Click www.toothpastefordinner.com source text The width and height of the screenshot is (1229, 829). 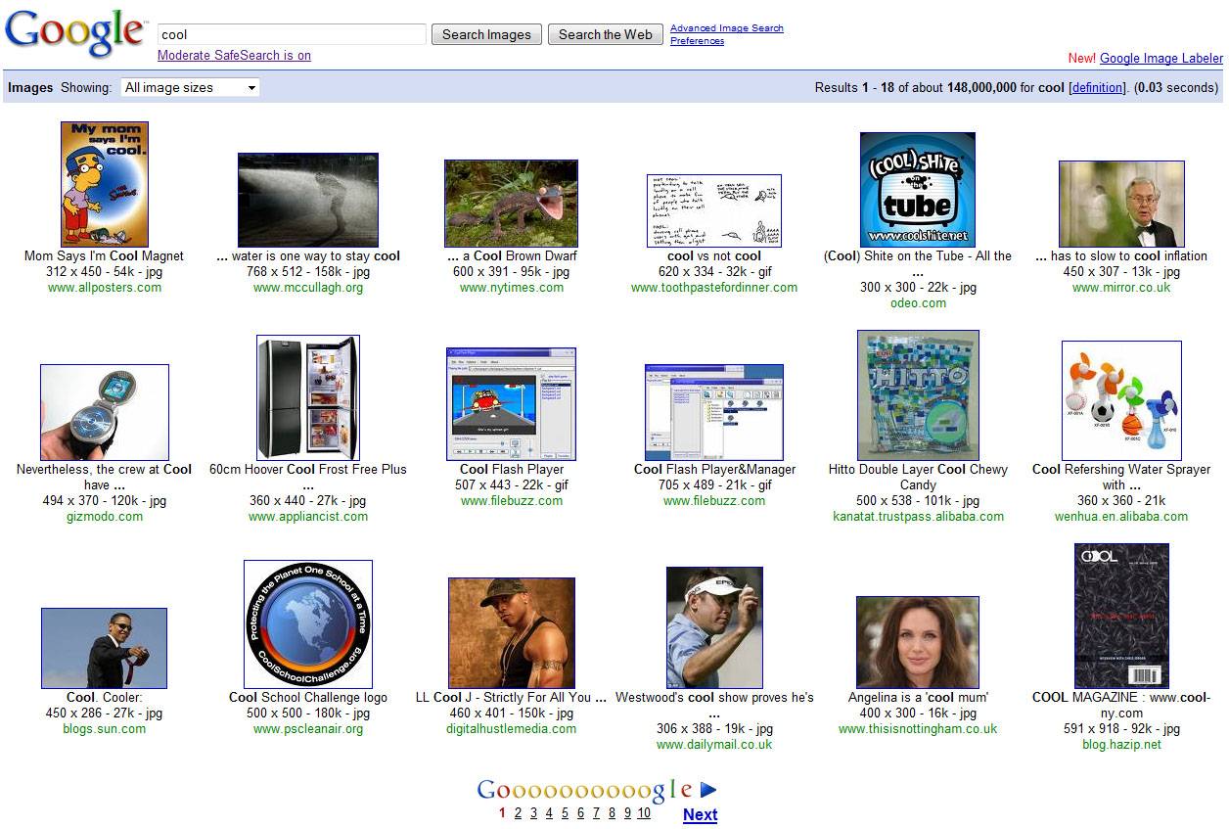(714, 288)
